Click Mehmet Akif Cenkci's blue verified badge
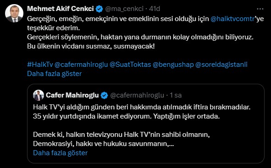The image size is (271, 168). [x=99, y=9]
